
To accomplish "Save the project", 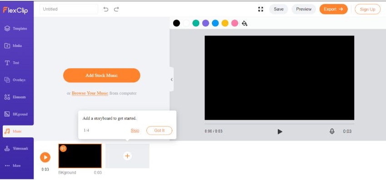I will [x=278, y=9].
